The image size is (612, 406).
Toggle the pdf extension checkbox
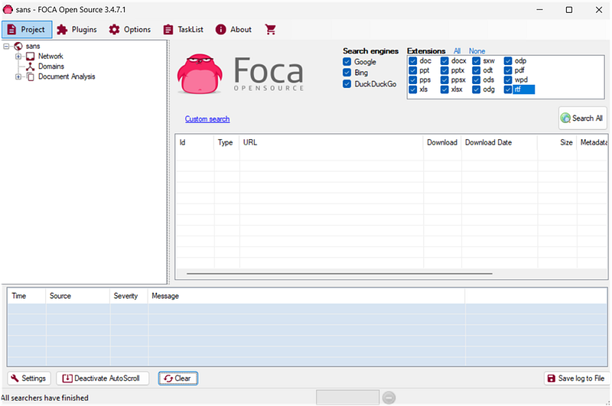(x=508, y=70)
